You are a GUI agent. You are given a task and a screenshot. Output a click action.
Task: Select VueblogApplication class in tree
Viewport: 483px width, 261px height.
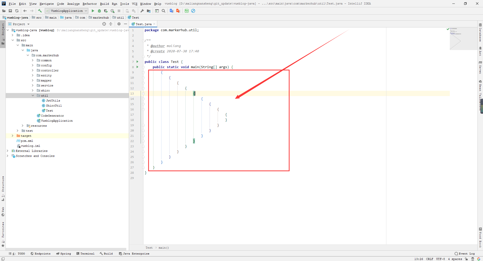(x=57, y=121)
